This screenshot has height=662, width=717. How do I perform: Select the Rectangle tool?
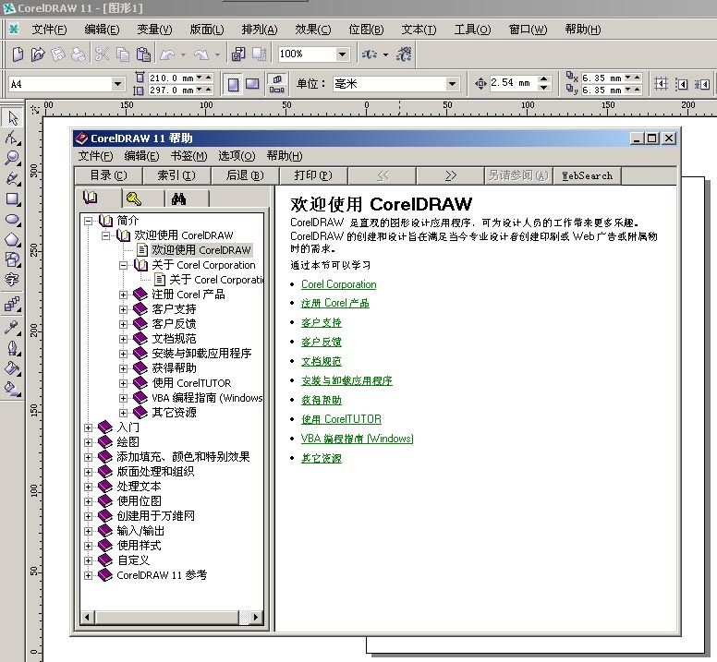[x=12, y=199]
